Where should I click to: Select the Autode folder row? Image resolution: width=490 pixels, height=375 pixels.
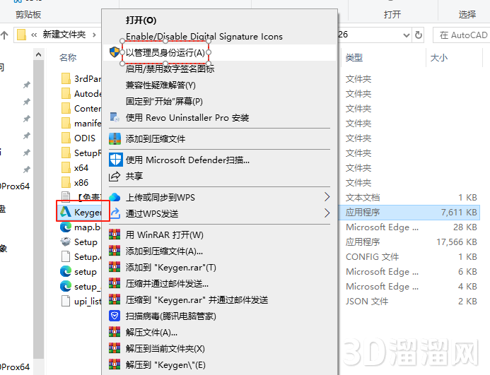point(81,94)
